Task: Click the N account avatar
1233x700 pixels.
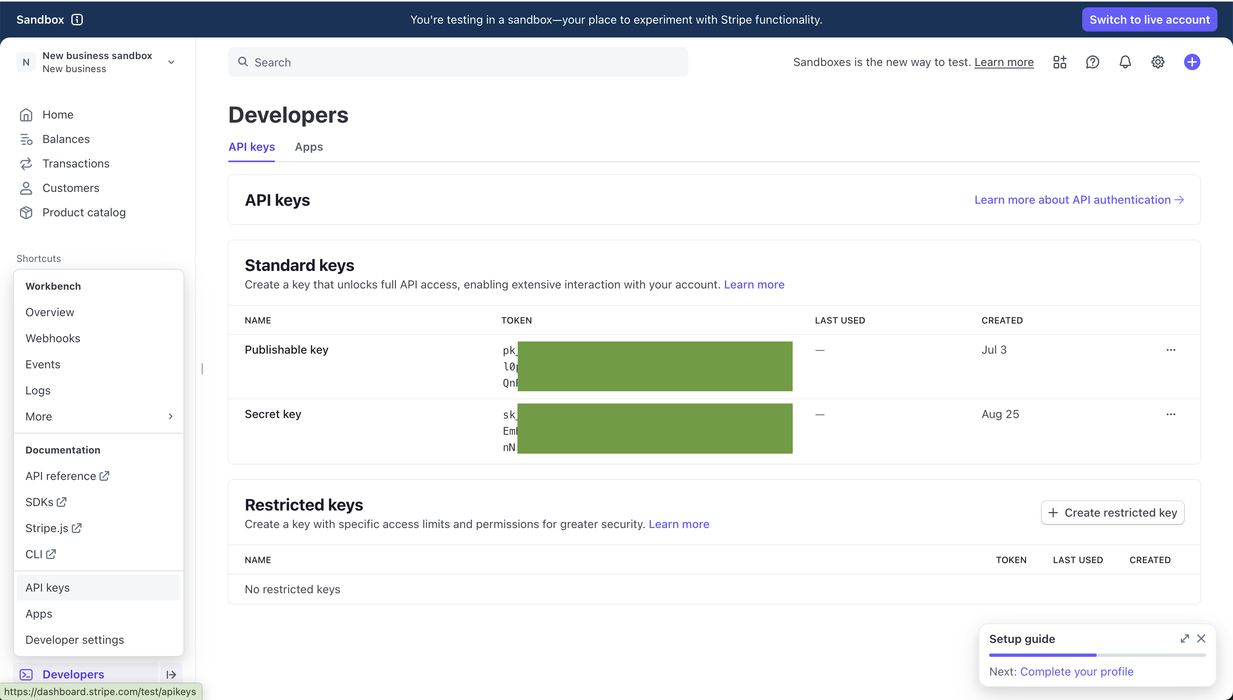Action: point(26,62)
